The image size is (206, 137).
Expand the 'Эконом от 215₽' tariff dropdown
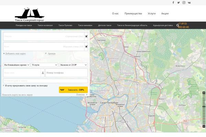(73, 65)
